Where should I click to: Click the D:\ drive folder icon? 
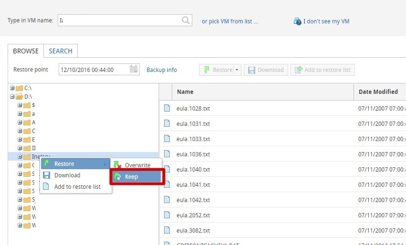[19, 97]
